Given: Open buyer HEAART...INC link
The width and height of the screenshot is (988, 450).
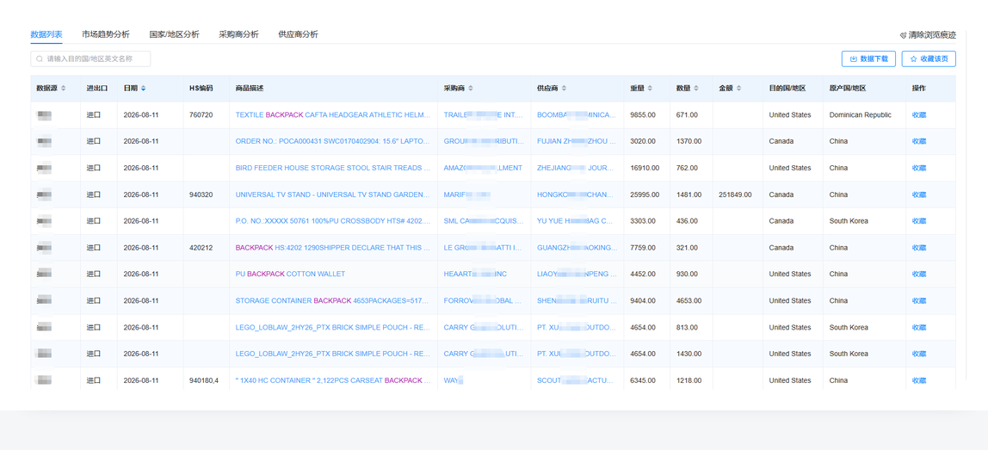Looking at the screenshot, I should tap(475, 274).
